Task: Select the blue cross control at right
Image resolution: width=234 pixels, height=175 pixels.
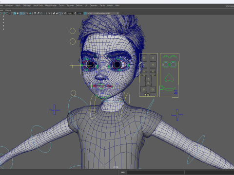Action: tap(177, 115)
